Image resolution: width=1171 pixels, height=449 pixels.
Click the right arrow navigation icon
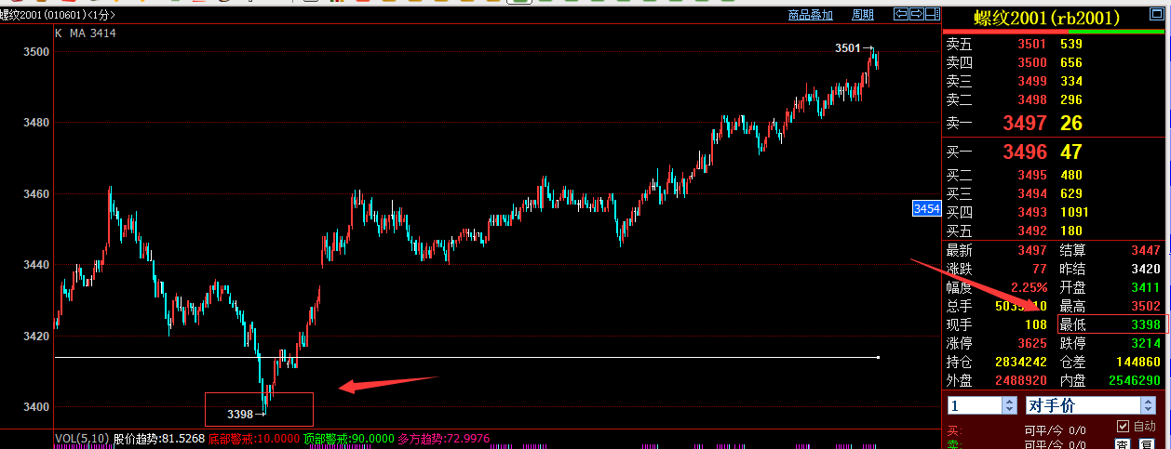pos(917,14)
